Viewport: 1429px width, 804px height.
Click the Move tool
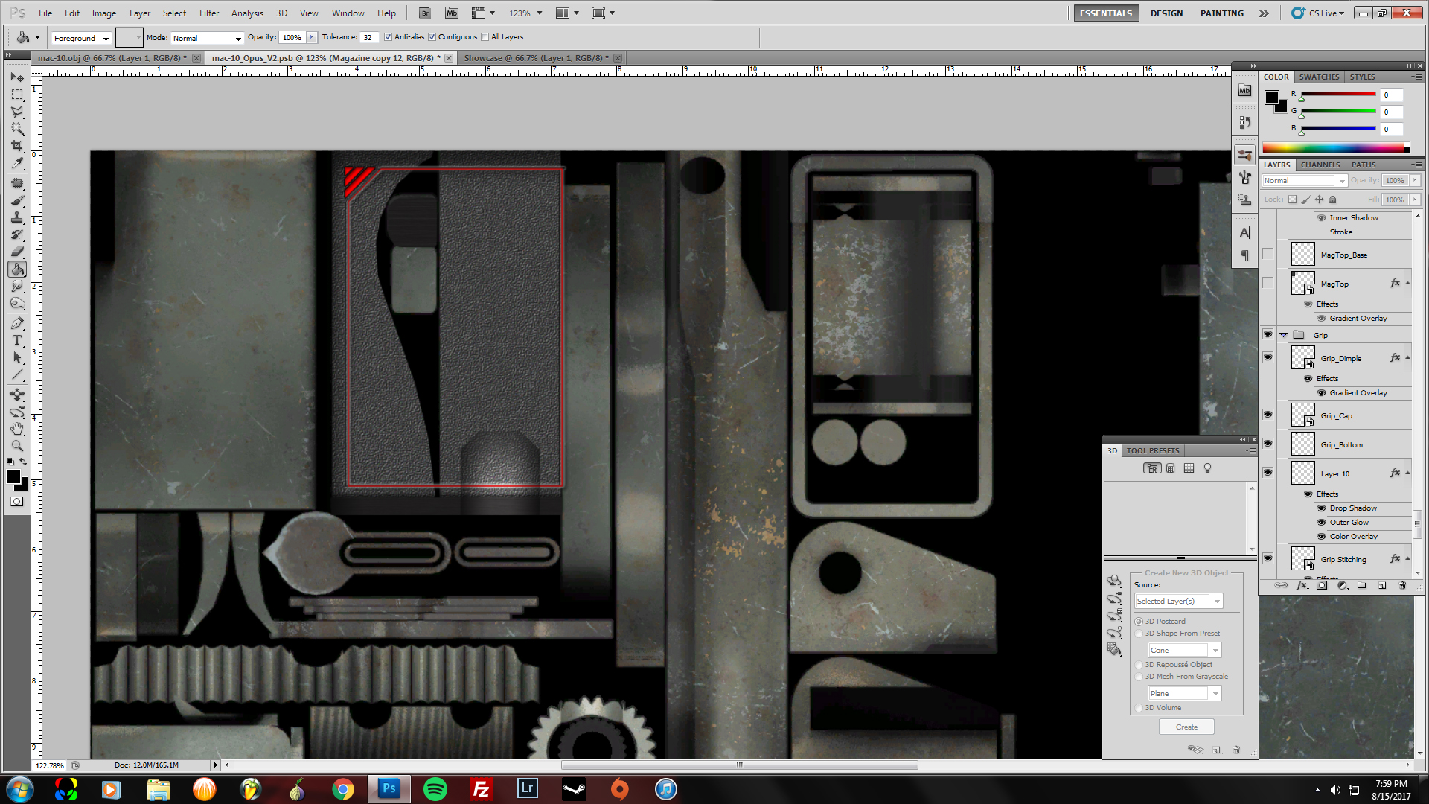click(17, 77)
